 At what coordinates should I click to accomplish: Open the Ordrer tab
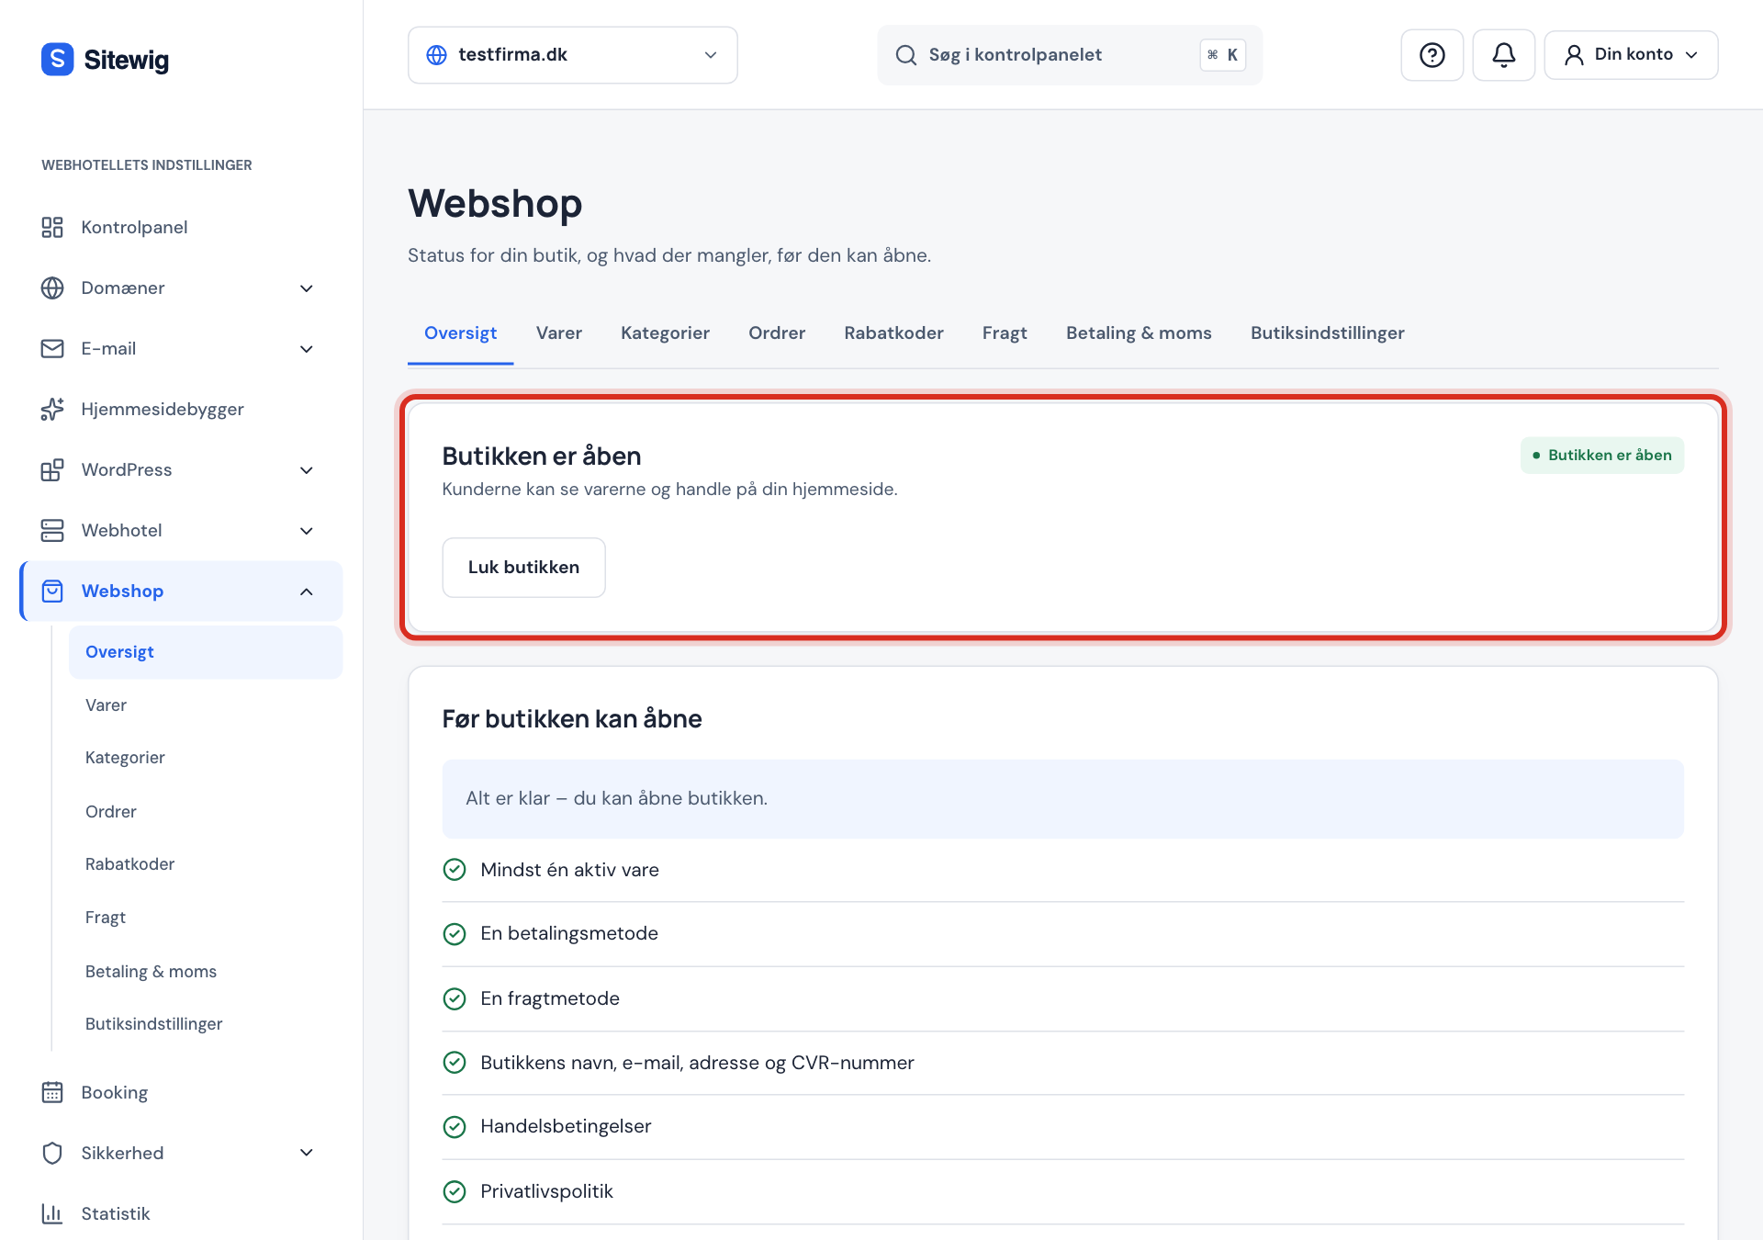[777, 333]
